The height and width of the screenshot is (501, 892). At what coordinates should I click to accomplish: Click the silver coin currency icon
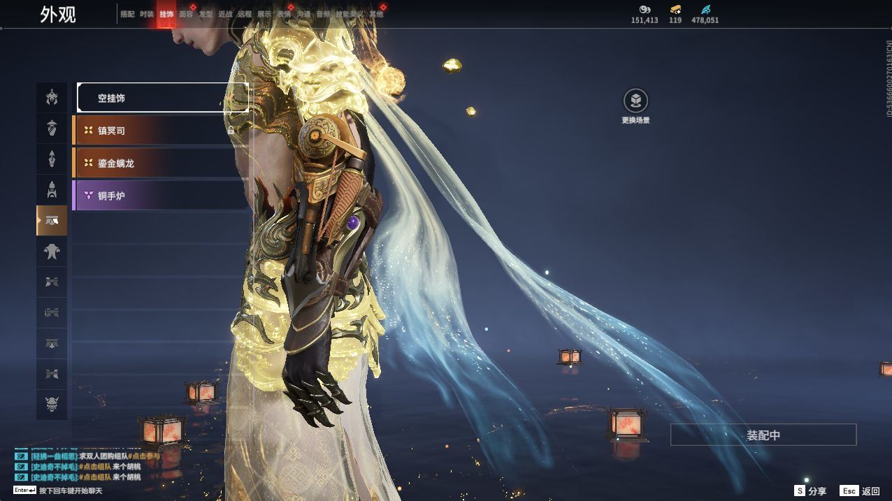(645, 10)
